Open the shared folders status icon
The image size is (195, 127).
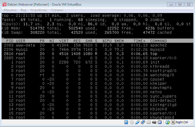[x=148, y=122]
